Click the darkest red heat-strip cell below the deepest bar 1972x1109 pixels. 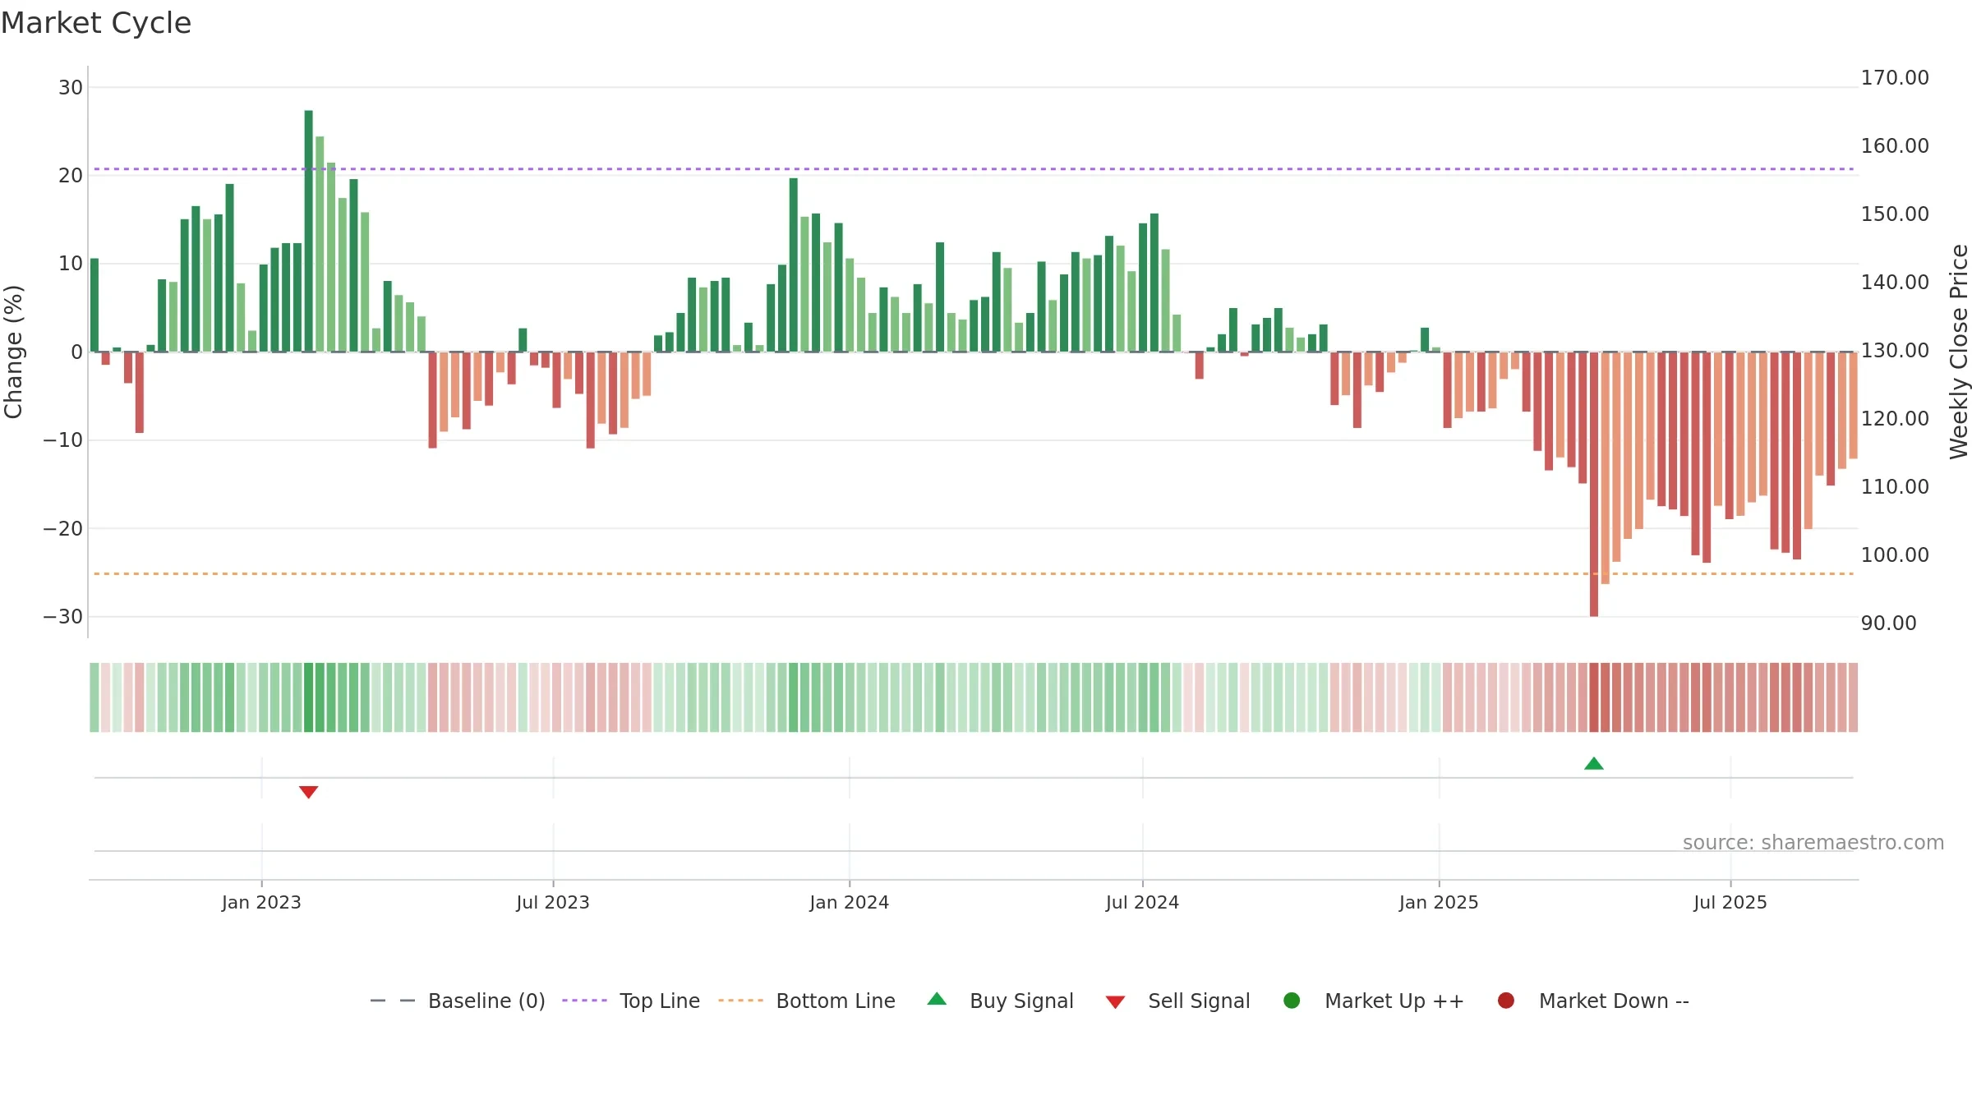[1594, 697]
